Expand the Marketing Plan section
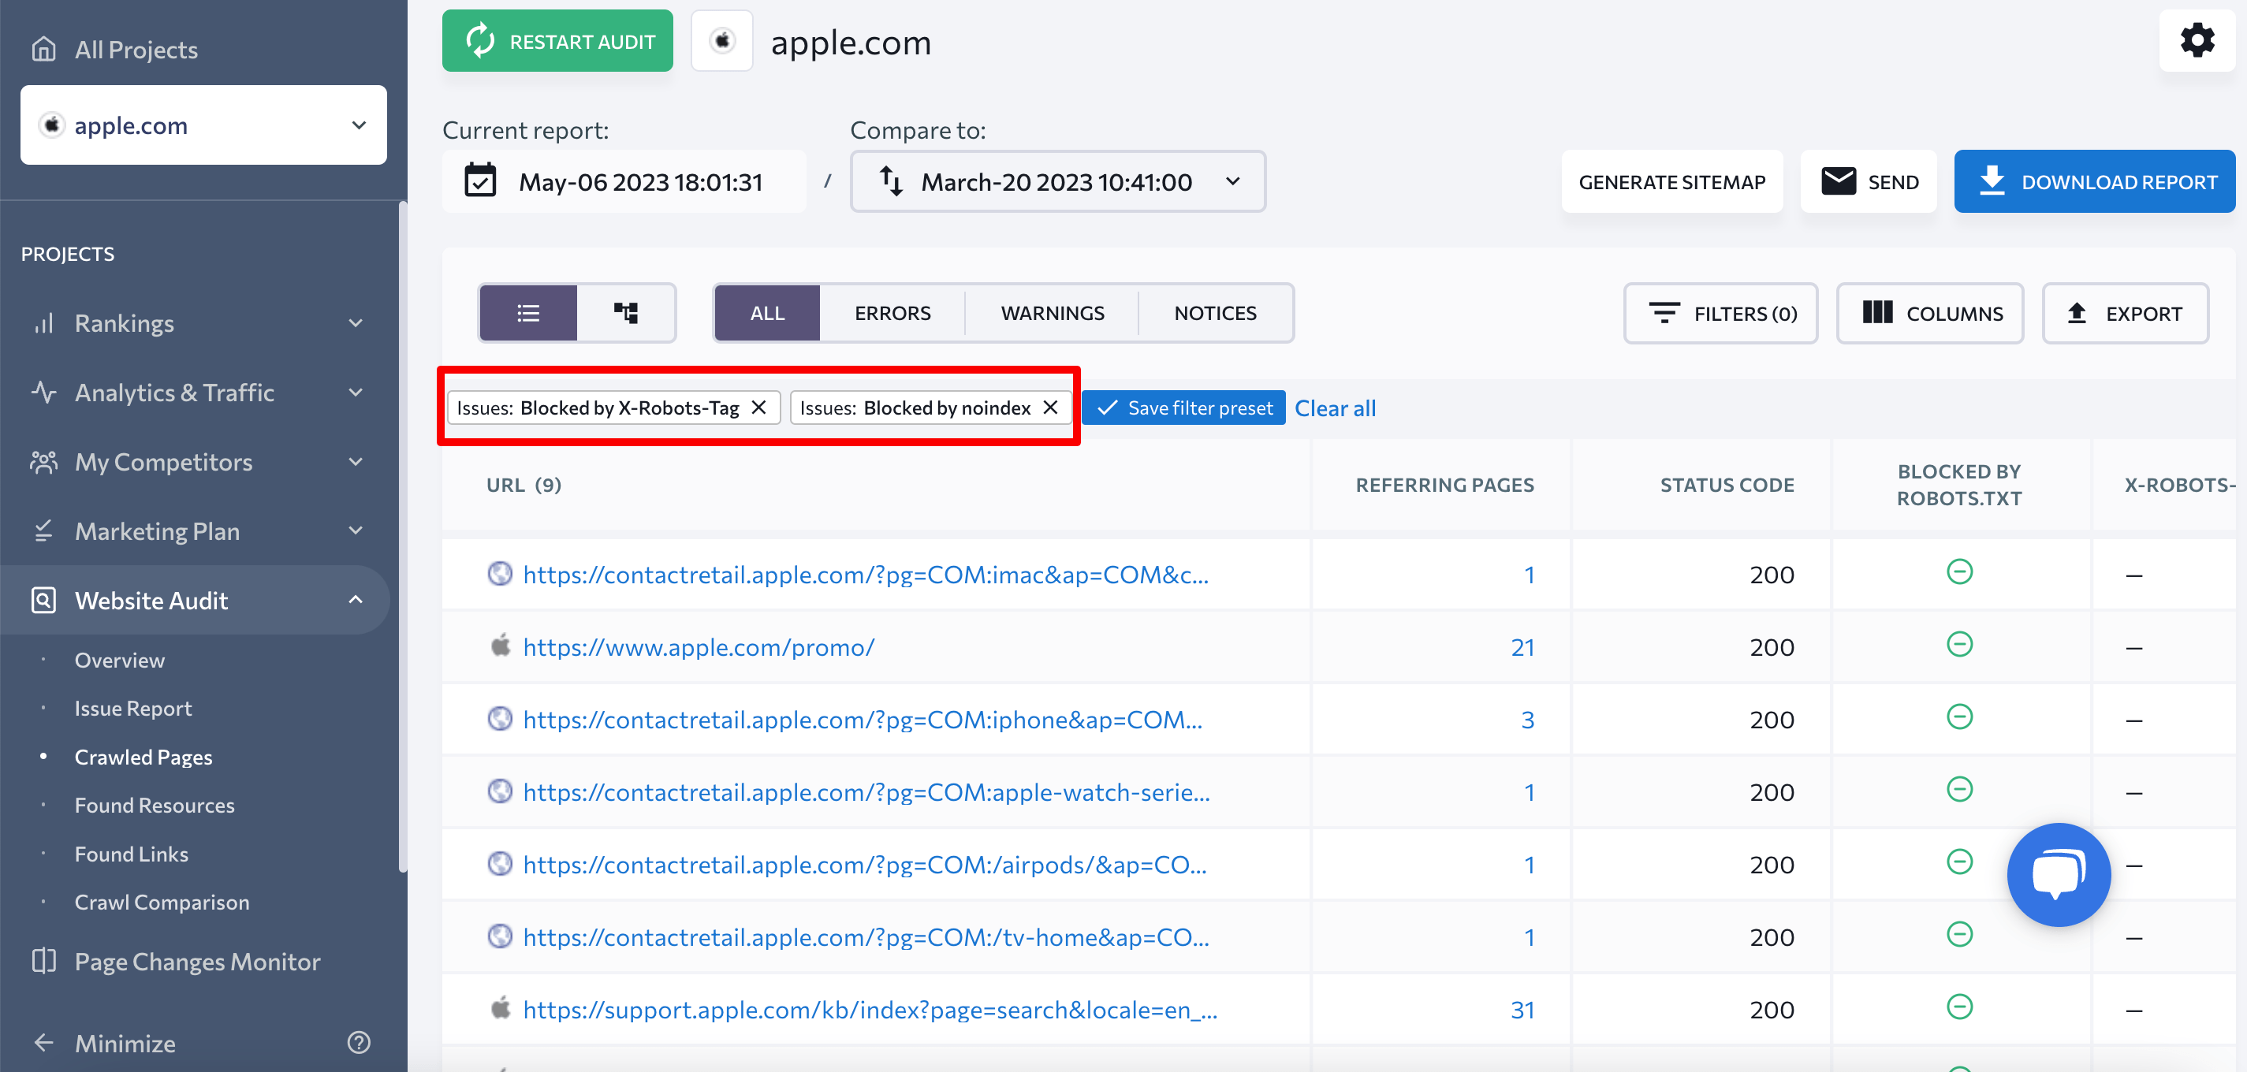 356,530
